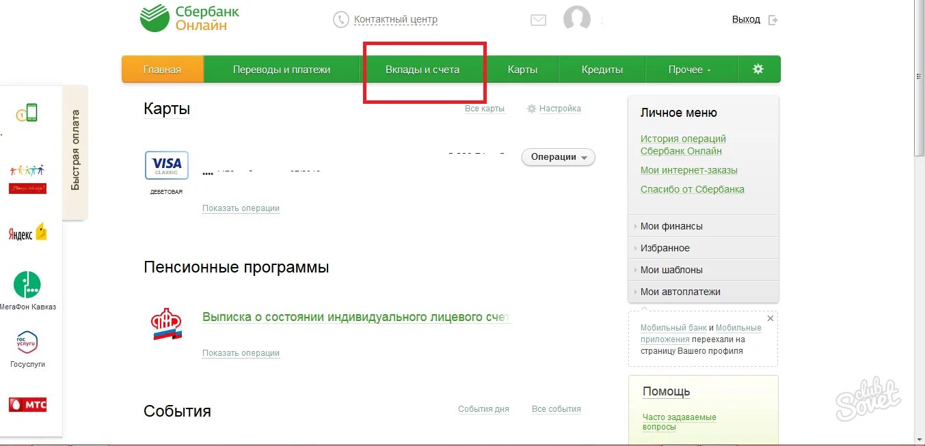The height and width of the screenshot is (446, 925).
Task: Open Часто задаваемые вопросы link
Action: (x=680, y=422)
